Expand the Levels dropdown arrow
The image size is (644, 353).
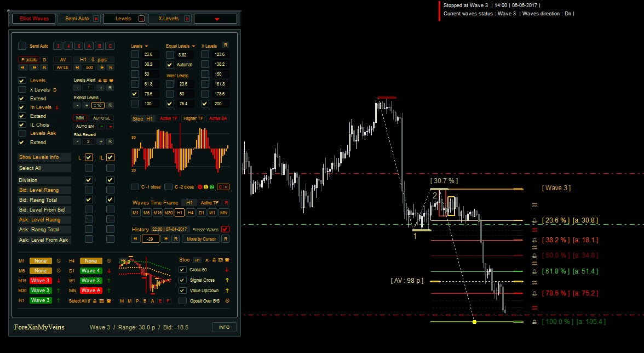click(147, 46)
